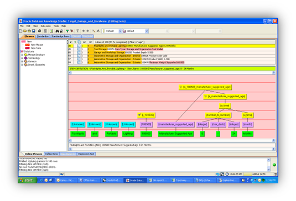Image resolution: width=296 pixels, height=201 pixels.
Task: Select the Define Phrases bottom tab
Action: [x=33, y=154]
